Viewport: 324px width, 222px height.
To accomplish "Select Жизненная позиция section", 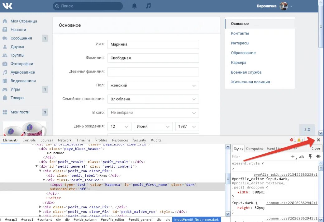I will 250,82.
